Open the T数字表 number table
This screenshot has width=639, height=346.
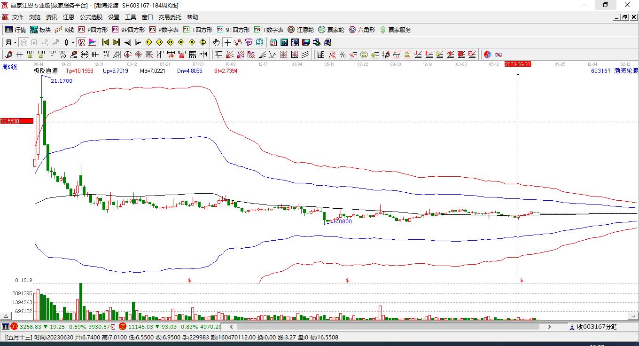(x=269, y=30)
